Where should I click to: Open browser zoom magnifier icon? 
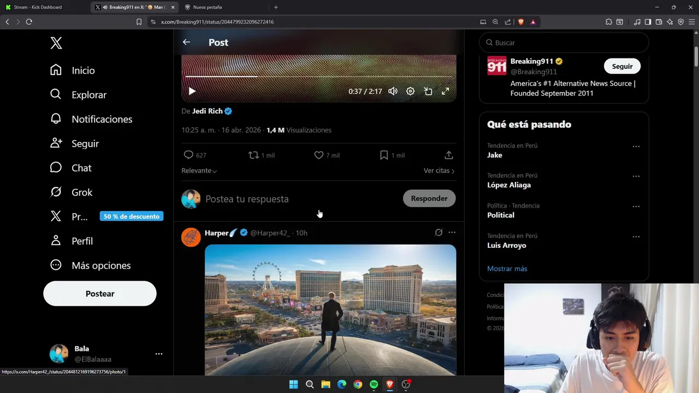click(495, 22)
